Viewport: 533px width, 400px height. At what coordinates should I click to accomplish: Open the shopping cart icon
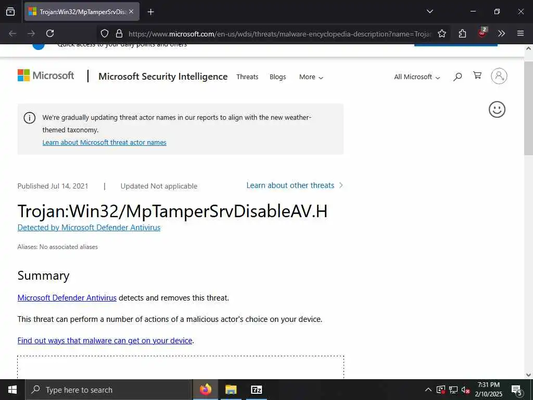pyautogui.click(x=477, y=76)
